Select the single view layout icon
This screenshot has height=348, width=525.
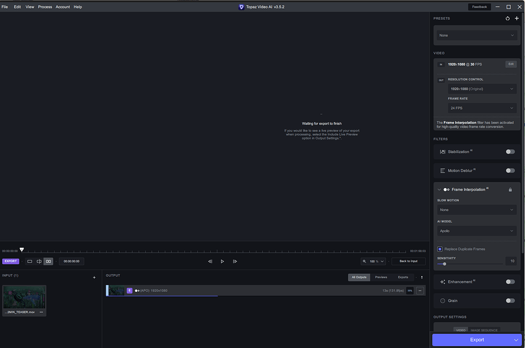(29, 261)
